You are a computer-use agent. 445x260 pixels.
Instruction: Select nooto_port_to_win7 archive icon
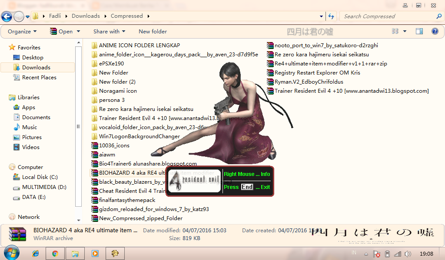click(x=270, y=45)
